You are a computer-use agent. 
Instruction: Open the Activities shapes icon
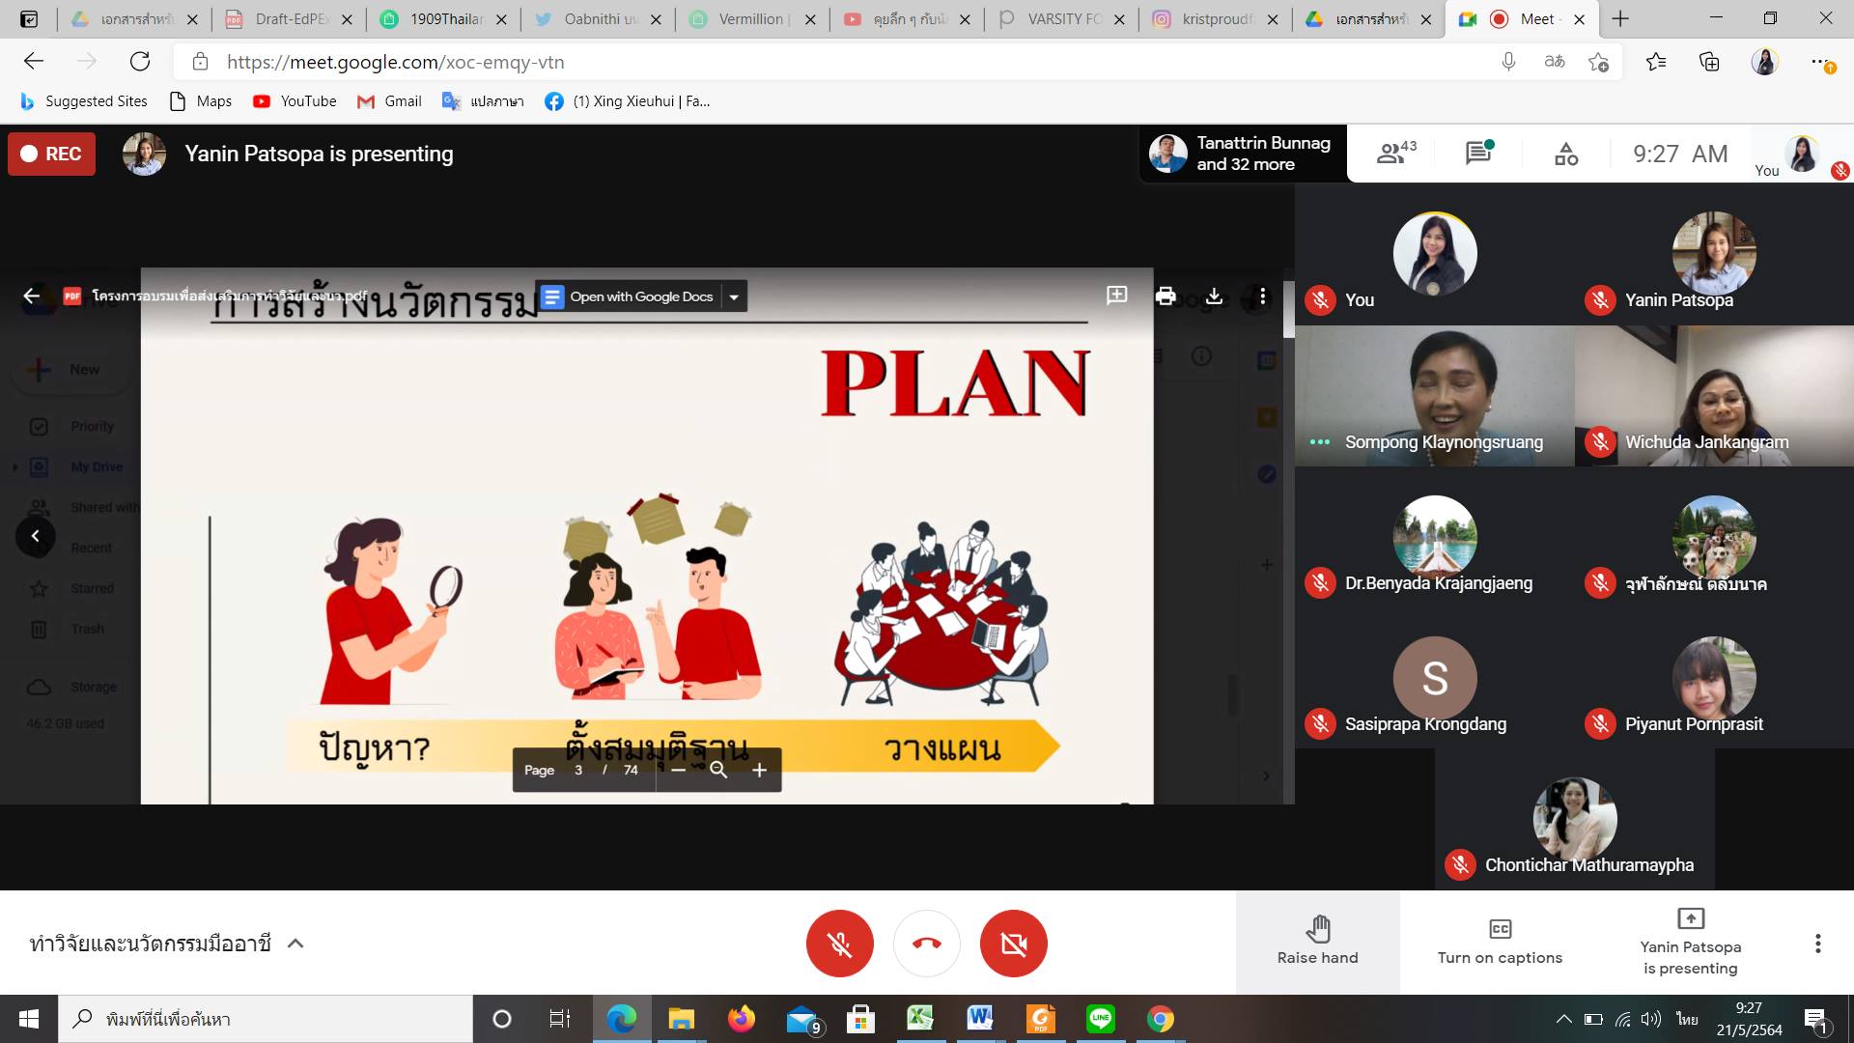(x=1565, y=154)
